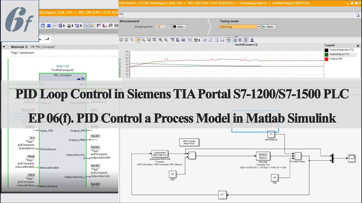Click the scale time axis to 100% icon
Screen dimensions: 362x203
point(183,40)
